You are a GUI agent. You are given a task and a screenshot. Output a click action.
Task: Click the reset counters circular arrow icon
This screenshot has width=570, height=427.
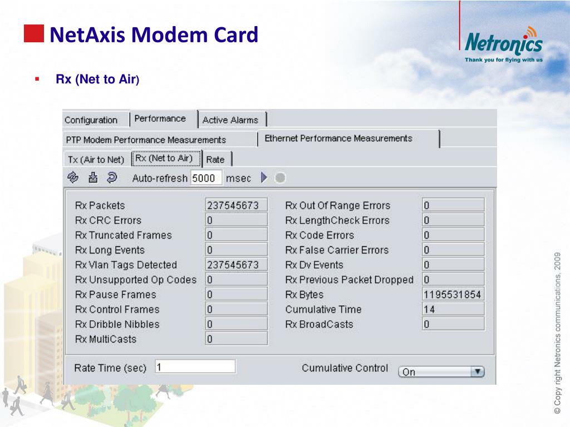pyautogui.click(x=112, y=177)
